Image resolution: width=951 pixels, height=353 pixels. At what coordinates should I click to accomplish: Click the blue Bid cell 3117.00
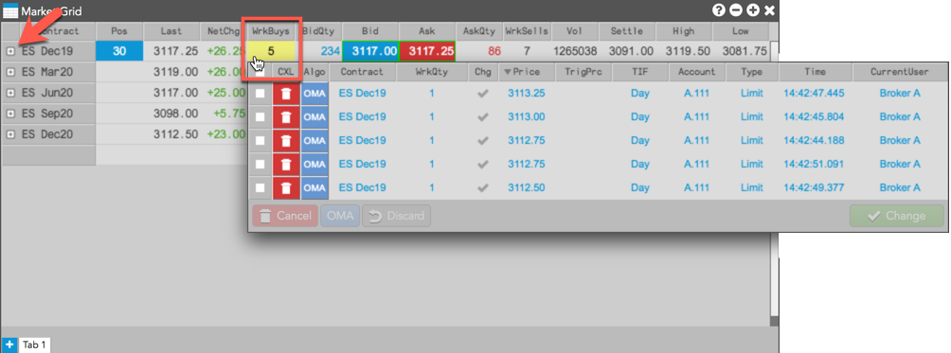370,51
